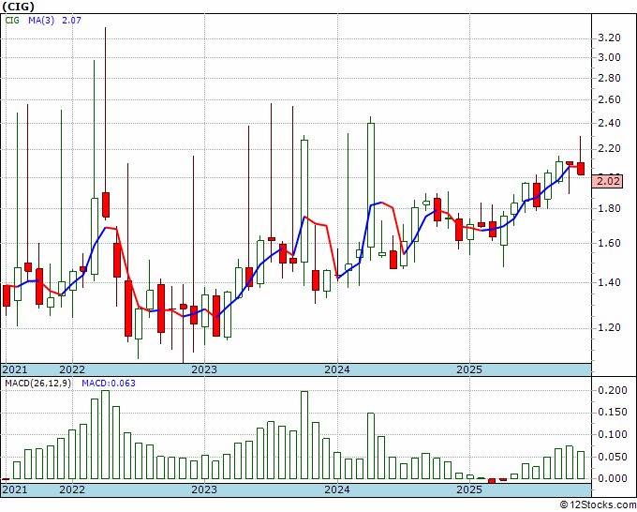Click 2021 on the MACD timeline

[15, 489]
